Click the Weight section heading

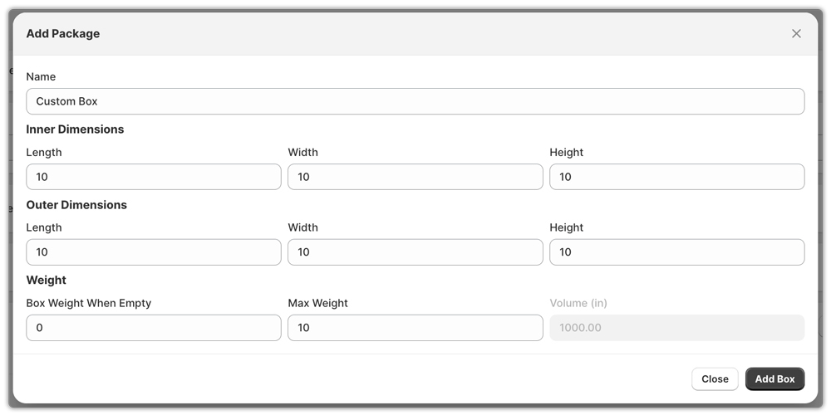pyautogui.click(x=47, y=281)
